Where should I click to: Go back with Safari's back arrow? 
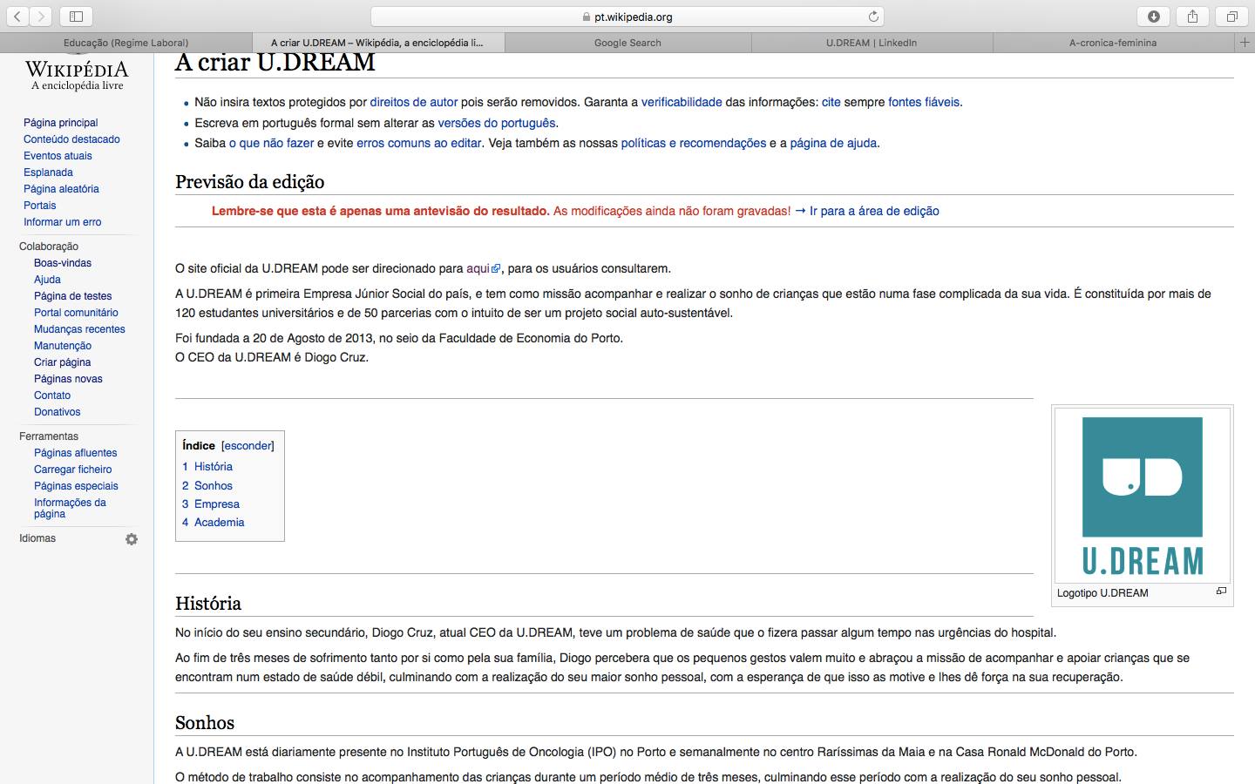click(17, 17)
